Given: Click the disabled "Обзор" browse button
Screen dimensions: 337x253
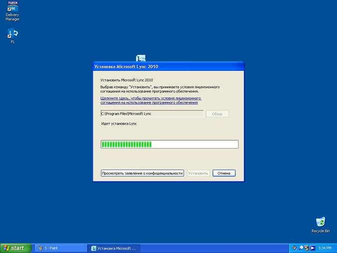Looking at the screenshot, I should (x=218, y=114).
